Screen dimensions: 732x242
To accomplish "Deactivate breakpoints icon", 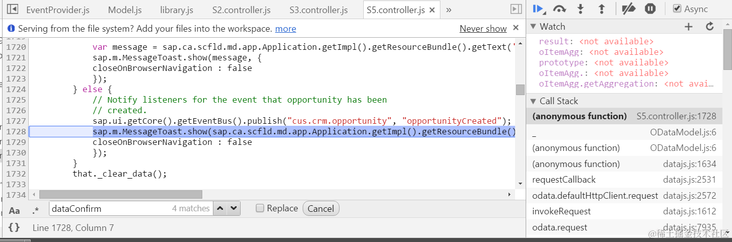I will pyautogui.click(x=628, y=9).
